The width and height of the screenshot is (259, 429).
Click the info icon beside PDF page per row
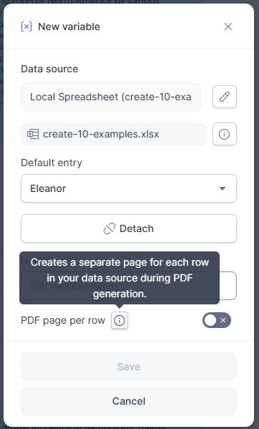point(119,320)
